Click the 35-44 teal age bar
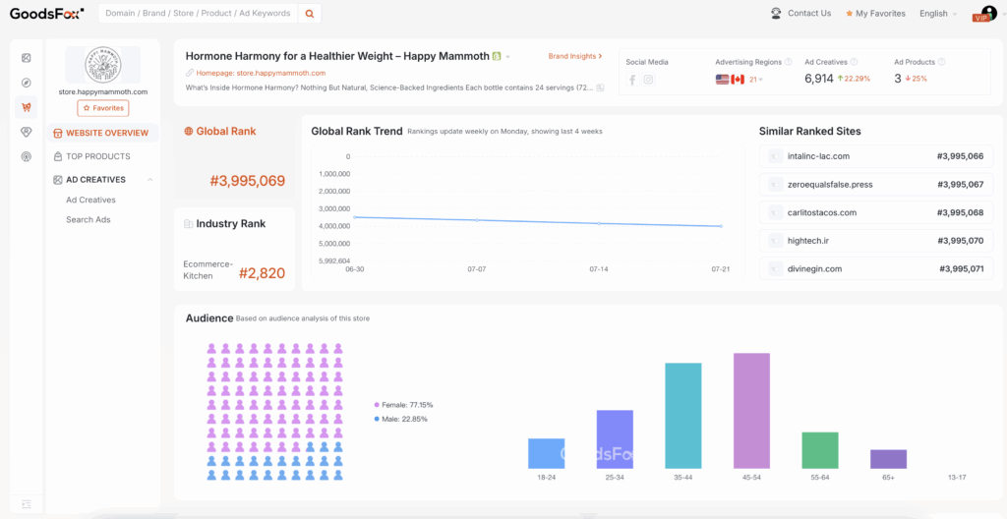The width and height of the screenshot is (1007, 519). (x=683, y=416)
